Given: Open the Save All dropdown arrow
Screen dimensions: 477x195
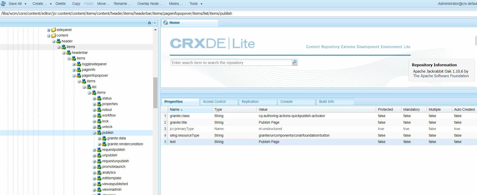Looking at the screenshot, I should tap(25, 4).
